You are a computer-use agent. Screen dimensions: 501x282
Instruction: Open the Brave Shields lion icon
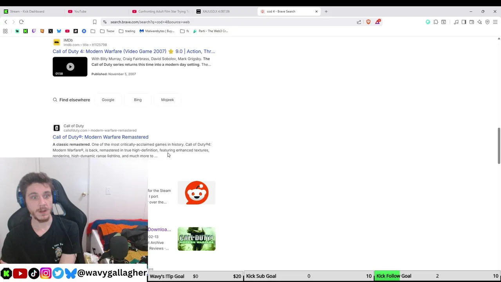point(368,22)
